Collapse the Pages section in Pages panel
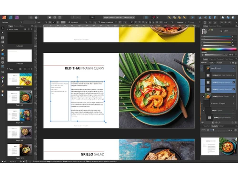This screenshot has width=238, height=178. tap(8, 69)
